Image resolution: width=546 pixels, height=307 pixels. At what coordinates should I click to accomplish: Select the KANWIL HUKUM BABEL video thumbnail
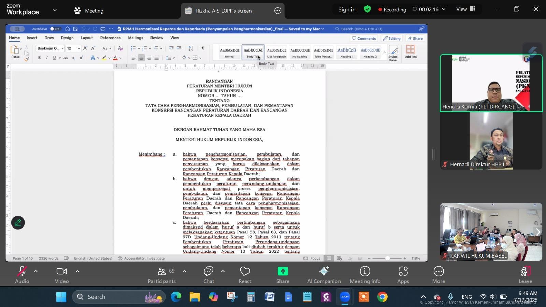(x=491, y=232)
